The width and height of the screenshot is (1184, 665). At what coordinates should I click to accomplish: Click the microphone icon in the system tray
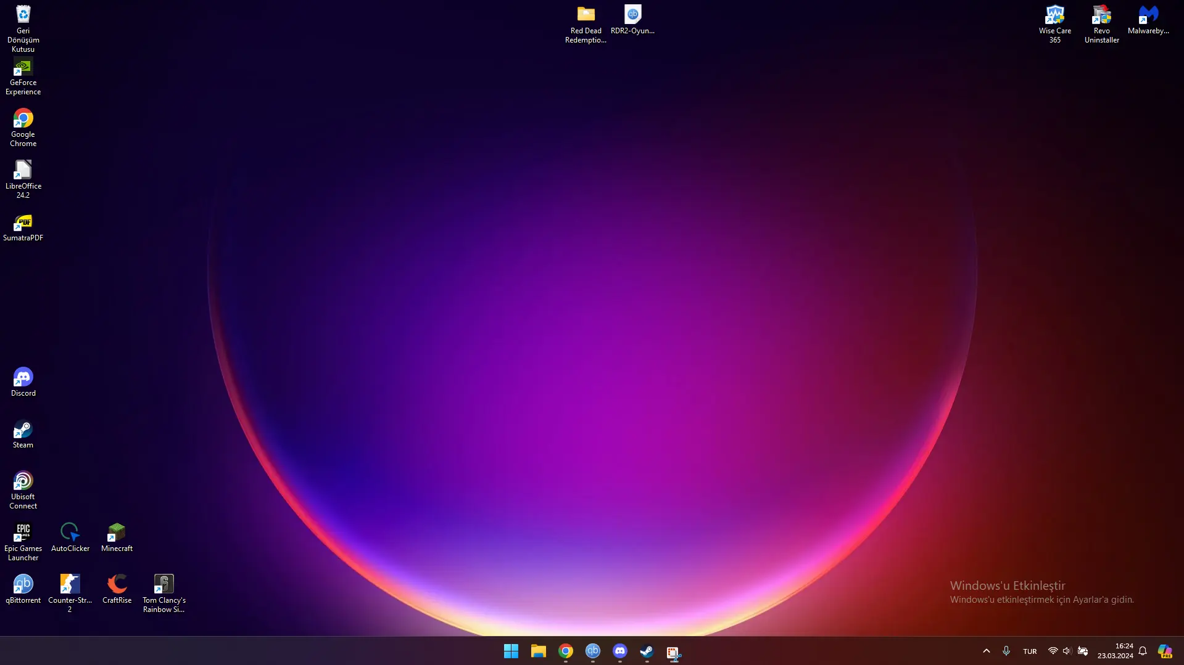click(x=1006, y=651)
